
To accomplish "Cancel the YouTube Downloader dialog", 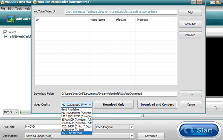I will point(191,104).
